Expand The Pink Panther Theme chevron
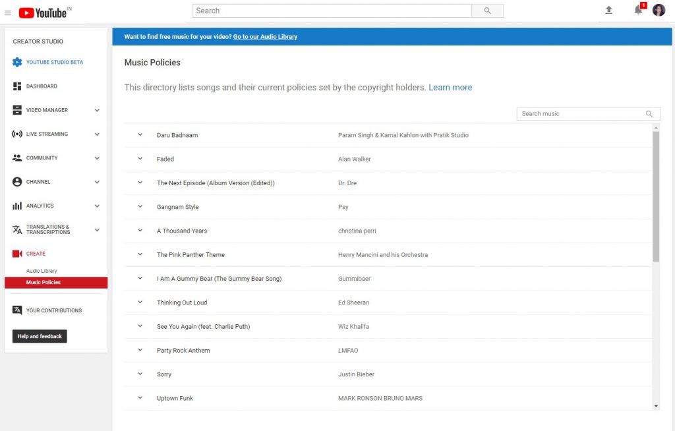The height and width of the screenshot is (431, 675). (x=140, y=254)
